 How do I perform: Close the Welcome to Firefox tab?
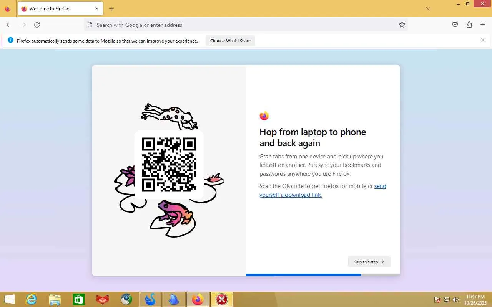pos(97,8)
